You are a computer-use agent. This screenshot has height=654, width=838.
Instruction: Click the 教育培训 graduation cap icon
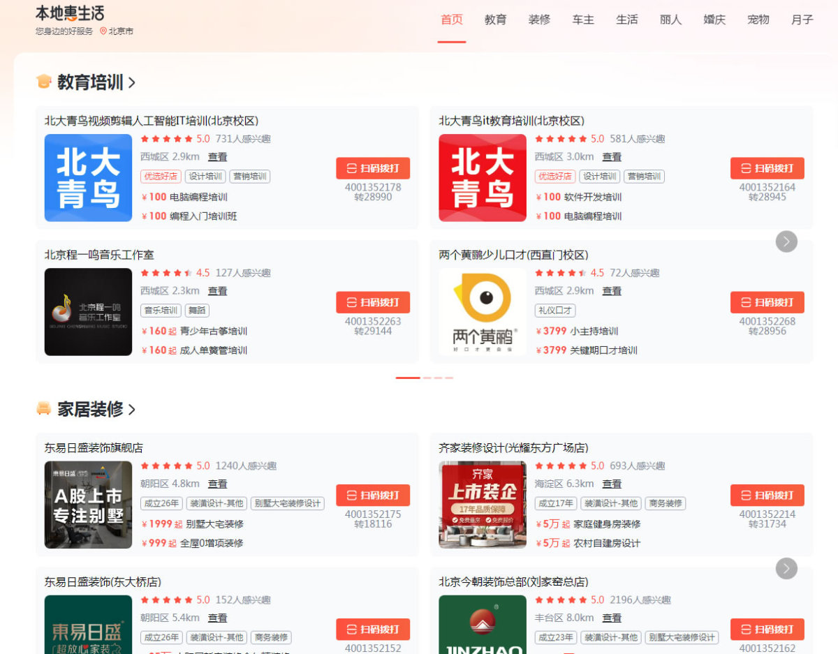pyautogui.click(x=44, y=82)
